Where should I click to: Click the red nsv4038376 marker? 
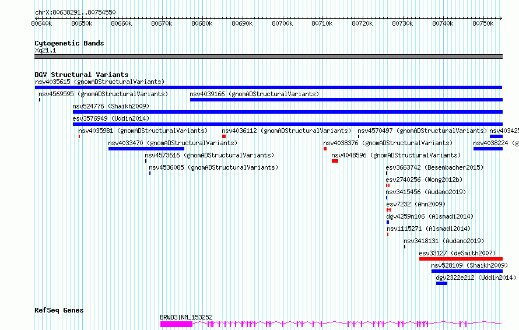(325, 149)
